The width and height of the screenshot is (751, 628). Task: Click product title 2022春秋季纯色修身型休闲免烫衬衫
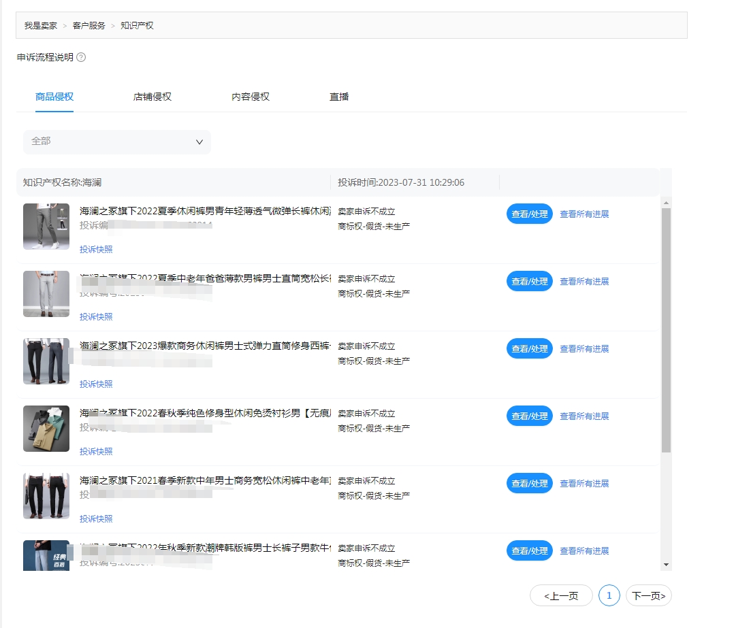[205, 413]
